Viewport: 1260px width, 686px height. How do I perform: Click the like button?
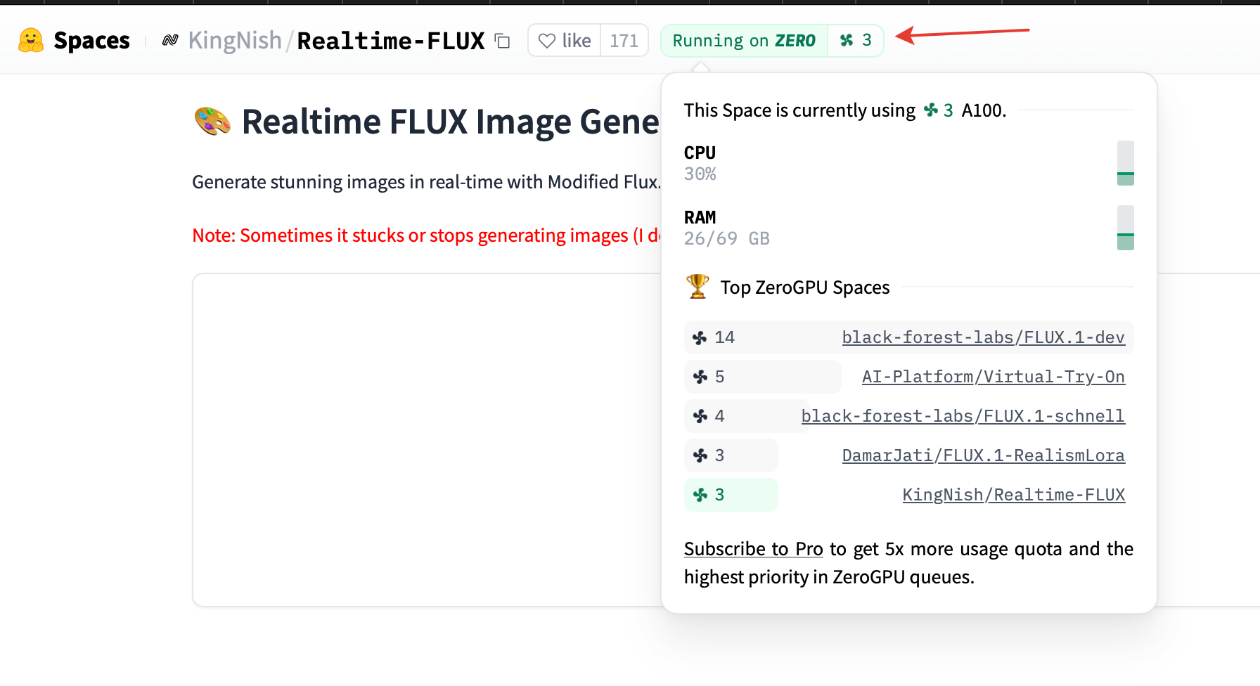[565, 41]
